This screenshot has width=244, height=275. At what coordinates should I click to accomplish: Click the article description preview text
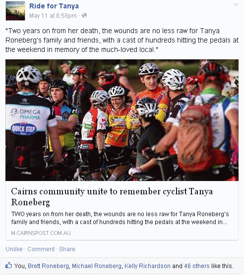pos(120,218)
